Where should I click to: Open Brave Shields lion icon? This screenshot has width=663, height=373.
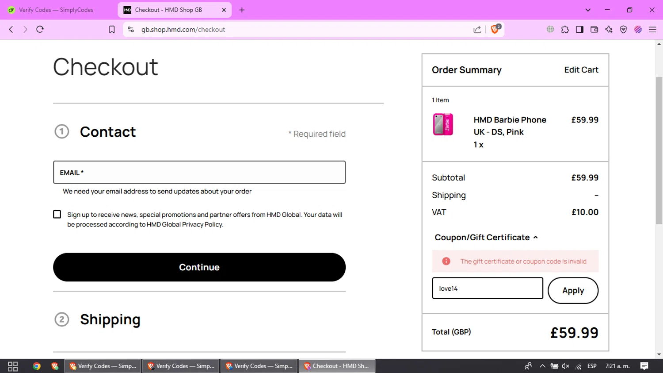tap(495, 29)
